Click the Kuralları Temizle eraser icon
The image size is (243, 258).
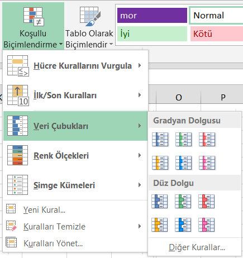coord(11,226)
